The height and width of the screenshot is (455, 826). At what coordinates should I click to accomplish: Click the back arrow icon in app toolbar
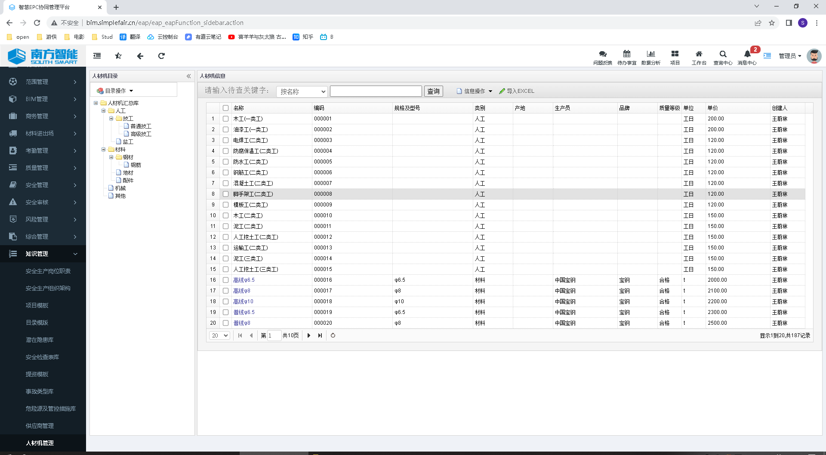(140, 56)
